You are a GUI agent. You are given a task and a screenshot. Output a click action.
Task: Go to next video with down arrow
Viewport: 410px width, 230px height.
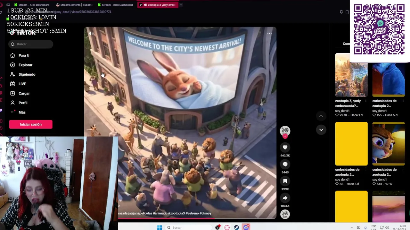(x=321, y=130)
